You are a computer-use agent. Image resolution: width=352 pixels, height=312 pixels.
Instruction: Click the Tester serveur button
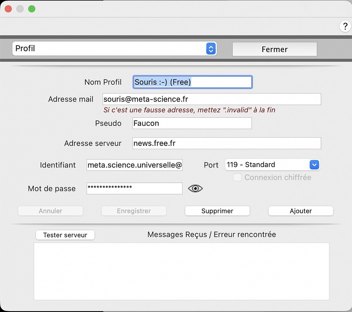(65, 235)
